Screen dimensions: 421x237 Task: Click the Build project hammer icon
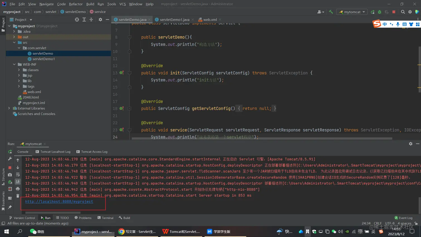pyautogui.click(x=331, y=12)
